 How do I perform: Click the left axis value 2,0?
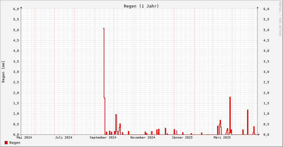point(16,93)
